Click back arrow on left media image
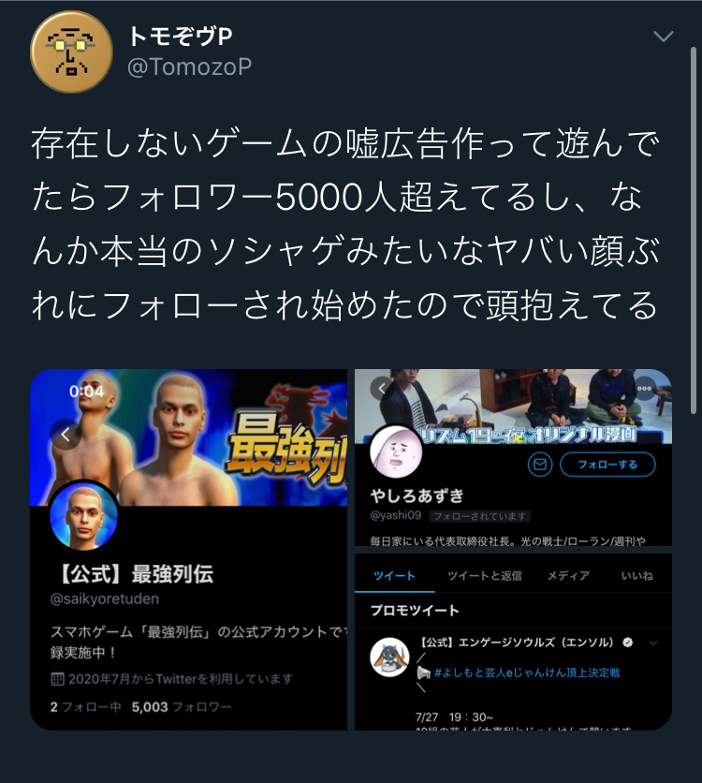Image resolution: width=702 pixels, height=783 pixels. [66, 435]
